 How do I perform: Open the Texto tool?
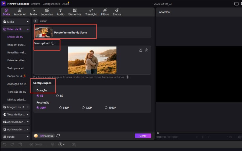(x=33, y=12)
